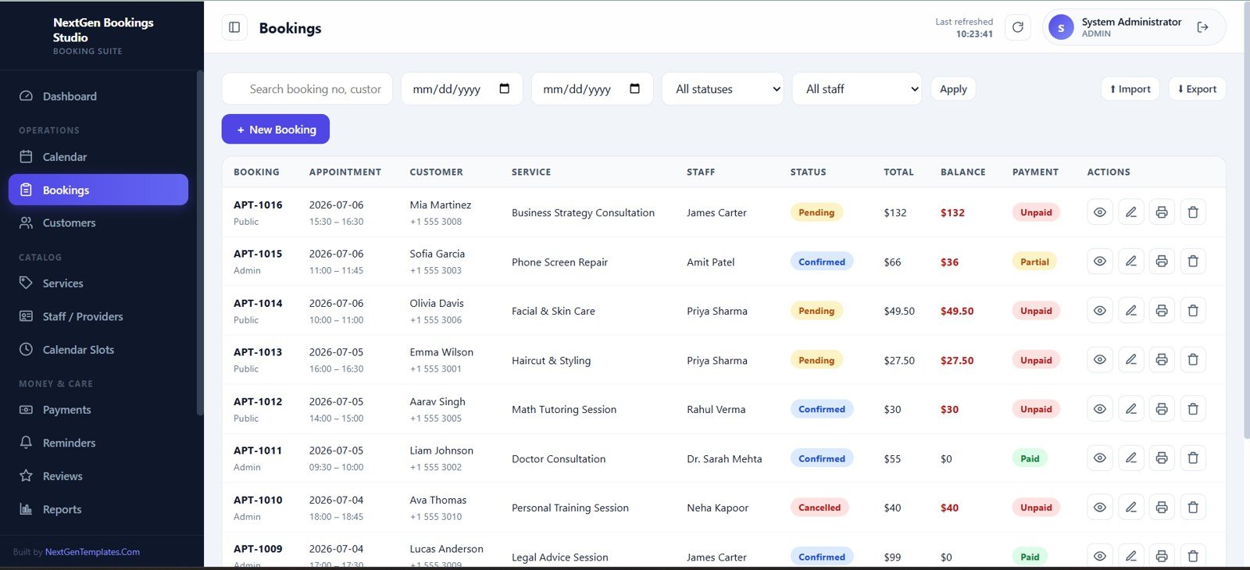Delete booking APT-1011
This screenshot has height=570, width=1250.
(1193, 458)
